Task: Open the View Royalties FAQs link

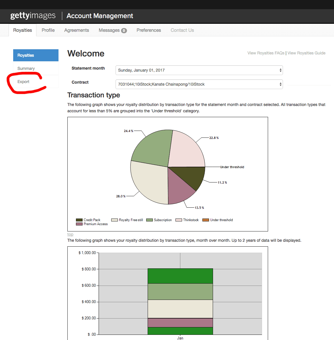Action: (x=266, y=53)
